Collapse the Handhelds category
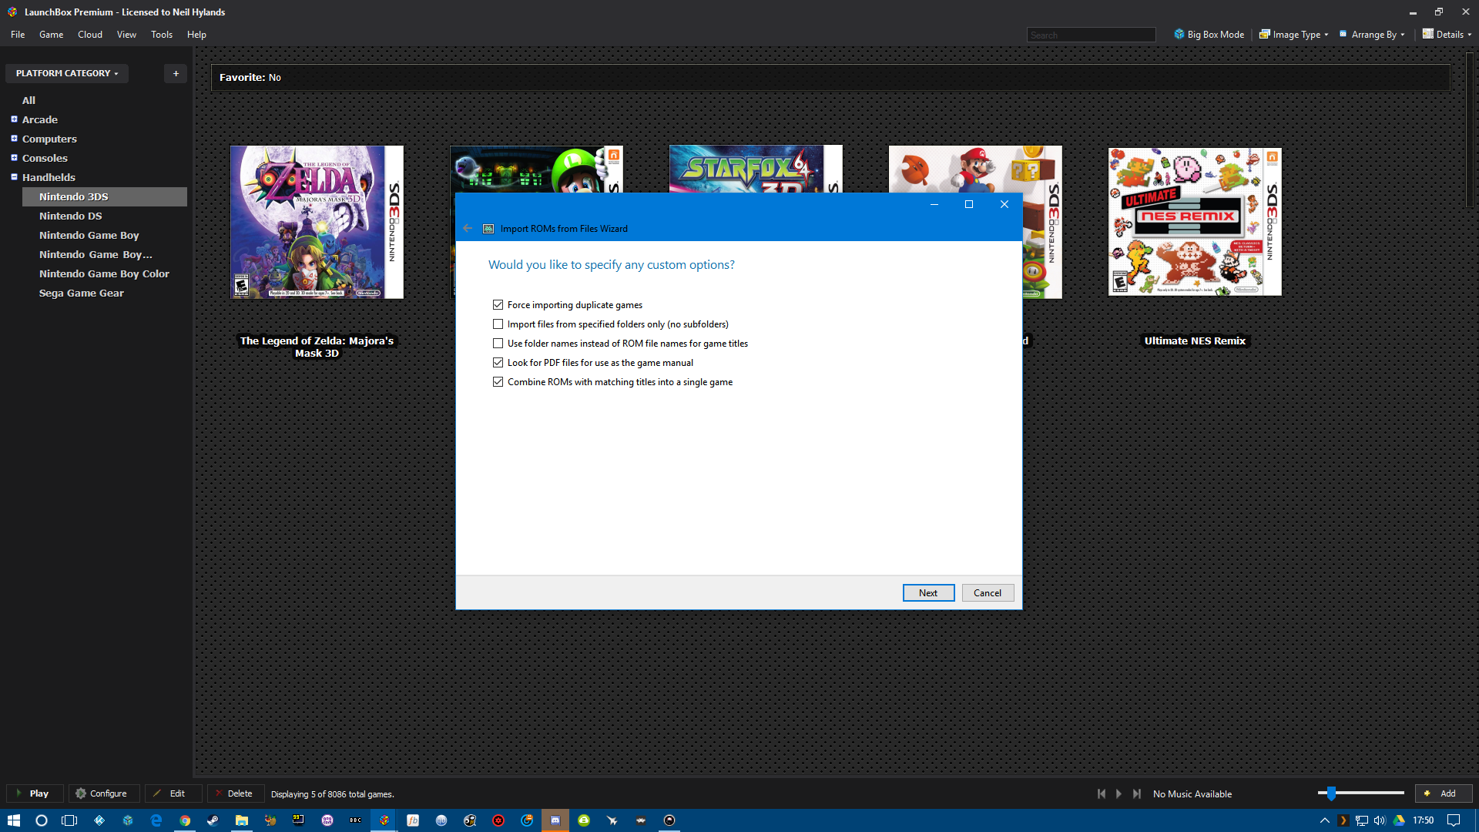 pos(14,177)
